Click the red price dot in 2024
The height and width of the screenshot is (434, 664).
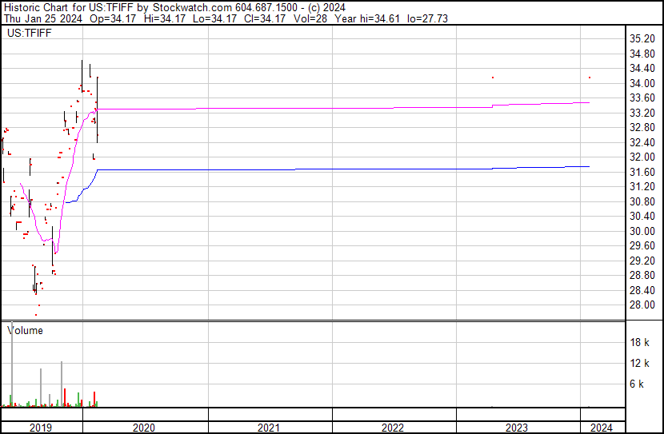coord(590,78)
